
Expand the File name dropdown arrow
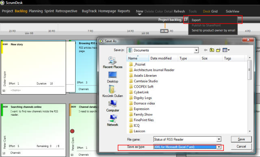pyautogui.click(x=219, y=140)
